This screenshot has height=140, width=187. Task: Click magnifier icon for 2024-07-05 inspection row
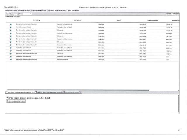(x=11, y=33)
